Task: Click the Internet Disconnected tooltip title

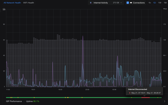Action: pyautogui.click(x=138, y=89)
